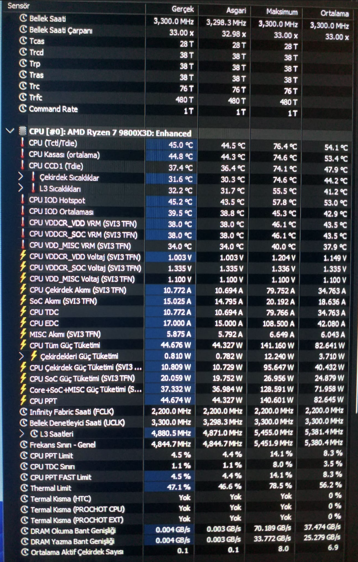Viewport: 358px width, 562px height.
Task: Click the 76.4 °C maximum Tctl/Tdie value
Action: pyautogui.click(x=285, y=146)
